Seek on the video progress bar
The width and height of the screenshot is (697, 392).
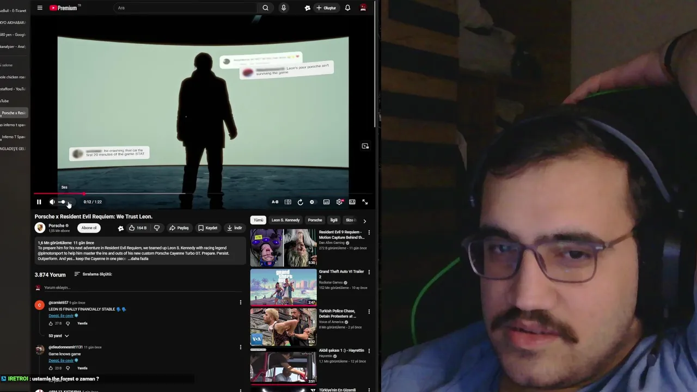pyautogui.click(x=203, y=193)
